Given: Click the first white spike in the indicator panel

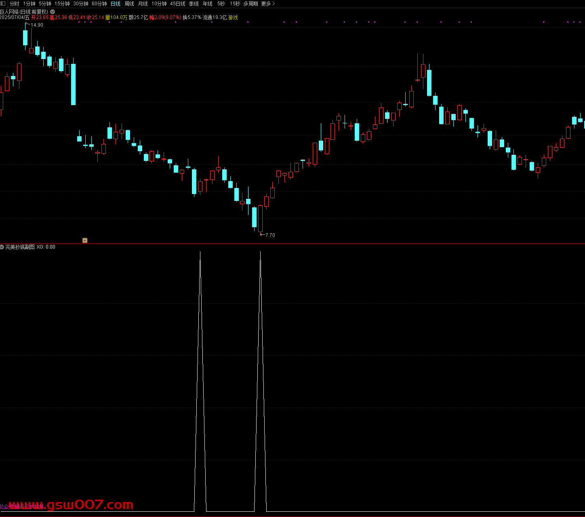Looking at the screenshot, I should pyautogui.click(x=200, y=382).
